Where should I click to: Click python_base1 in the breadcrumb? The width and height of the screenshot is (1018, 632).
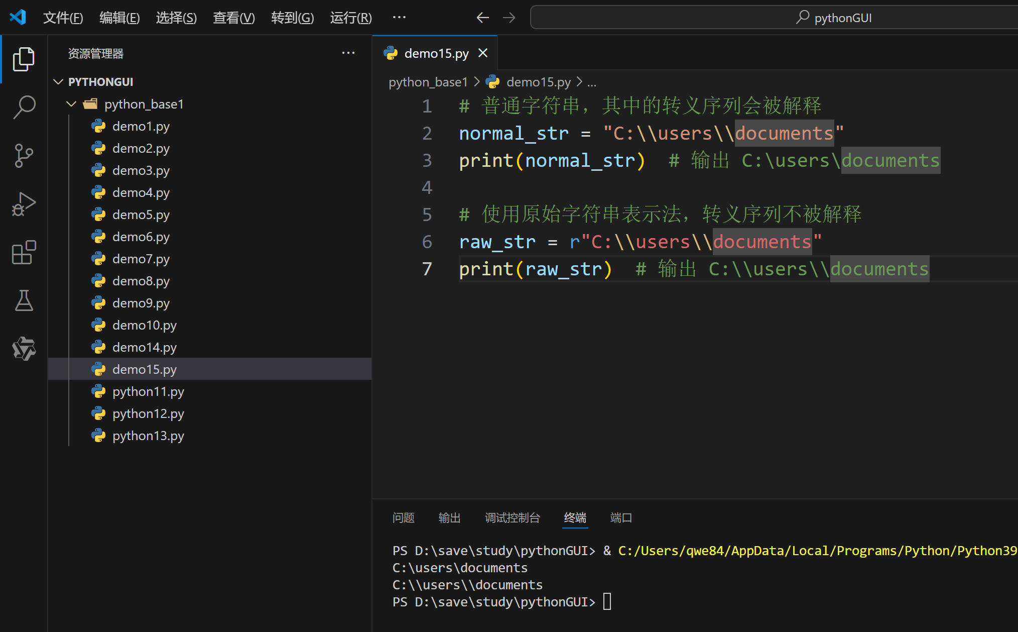(428, 82)
